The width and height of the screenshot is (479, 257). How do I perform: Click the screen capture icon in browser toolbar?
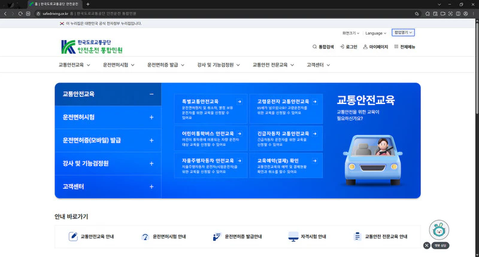point(450,13)
